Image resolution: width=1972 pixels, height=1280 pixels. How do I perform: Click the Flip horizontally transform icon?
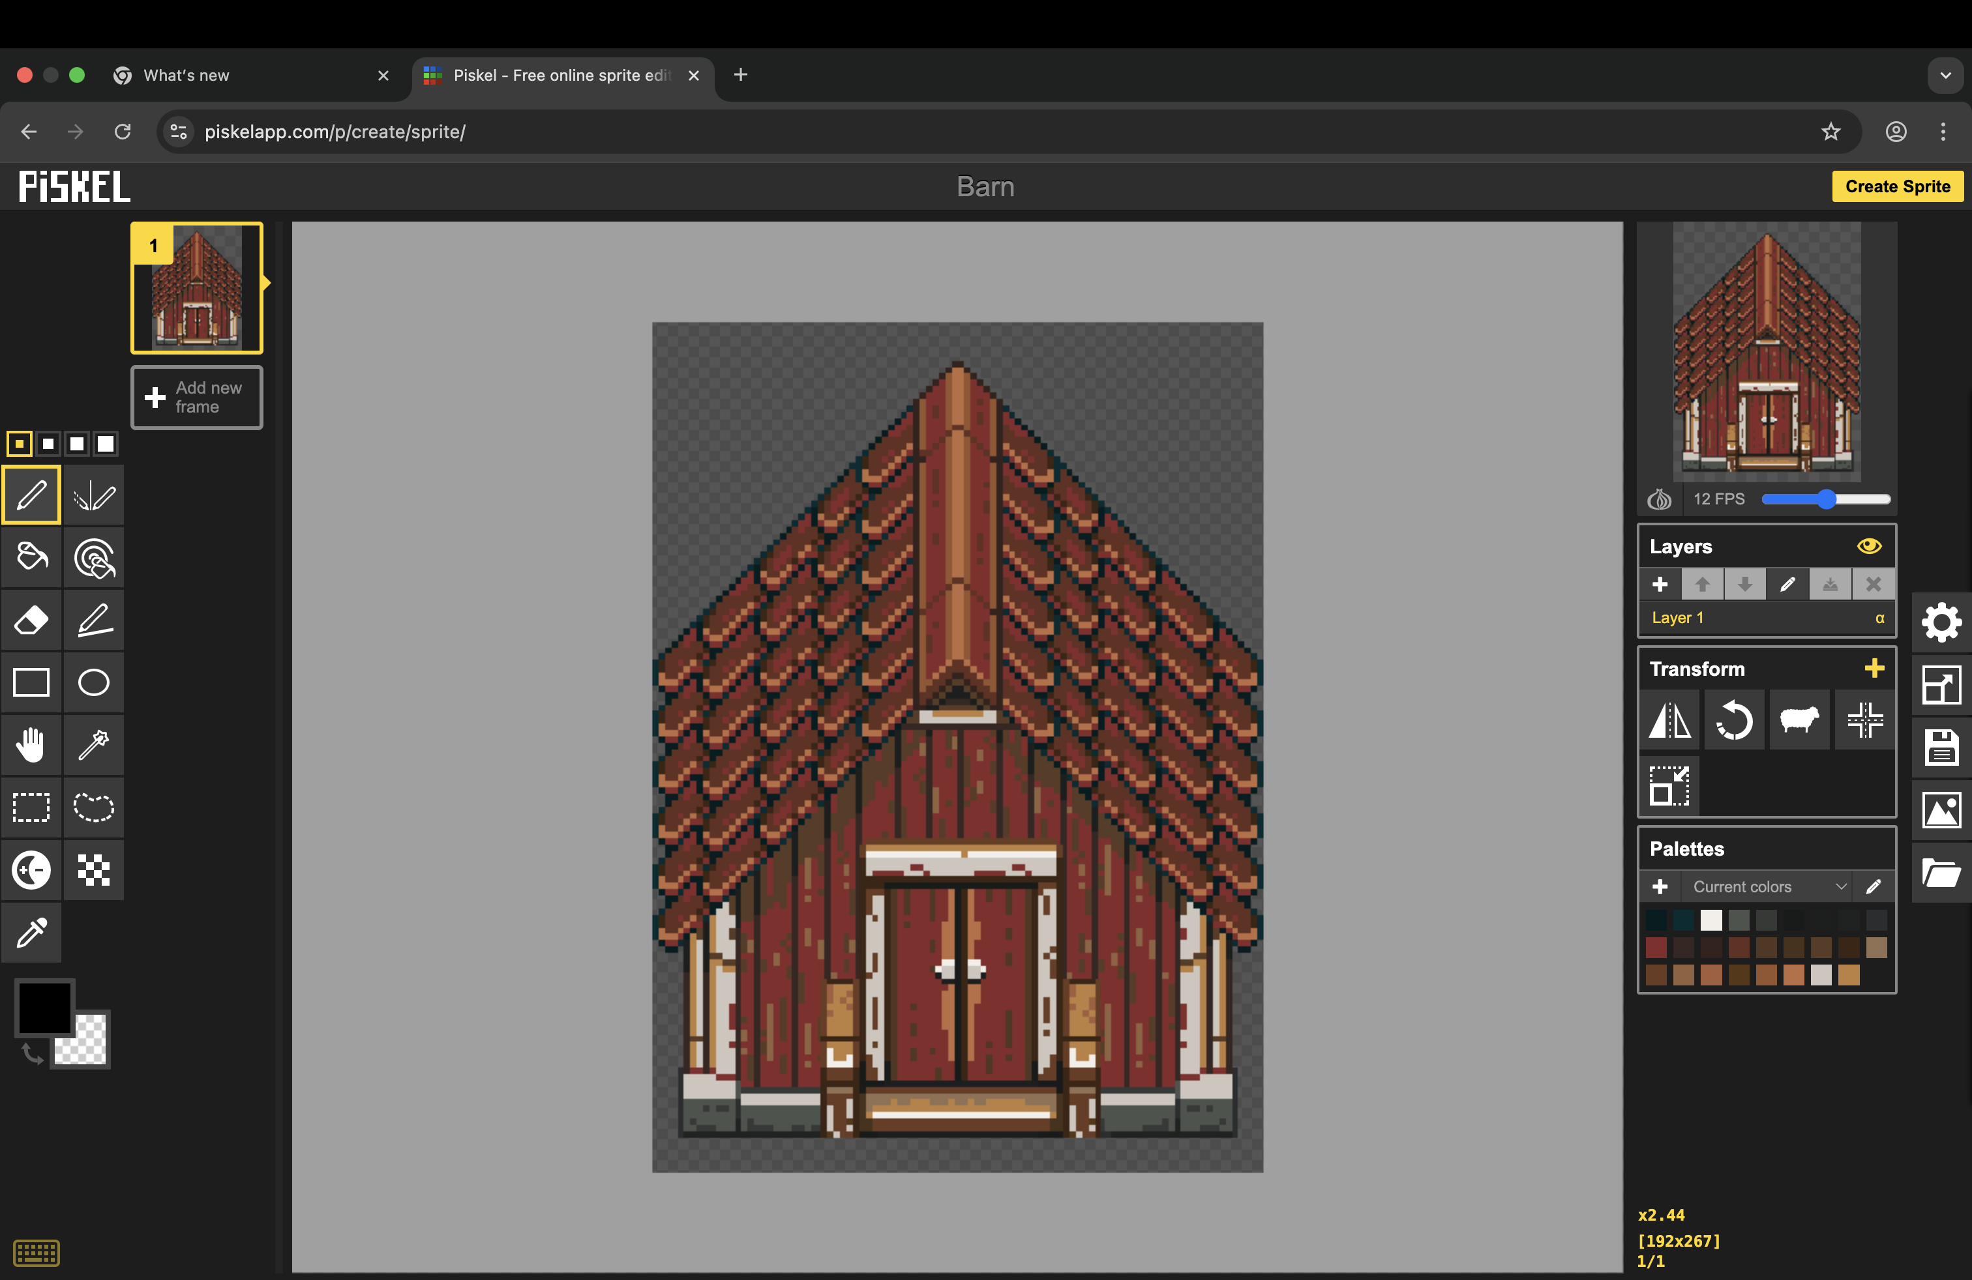[x=1669, y=720]
